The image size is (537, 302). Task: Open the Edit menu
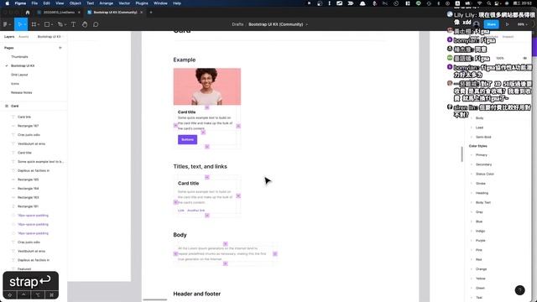click(47, 3)
